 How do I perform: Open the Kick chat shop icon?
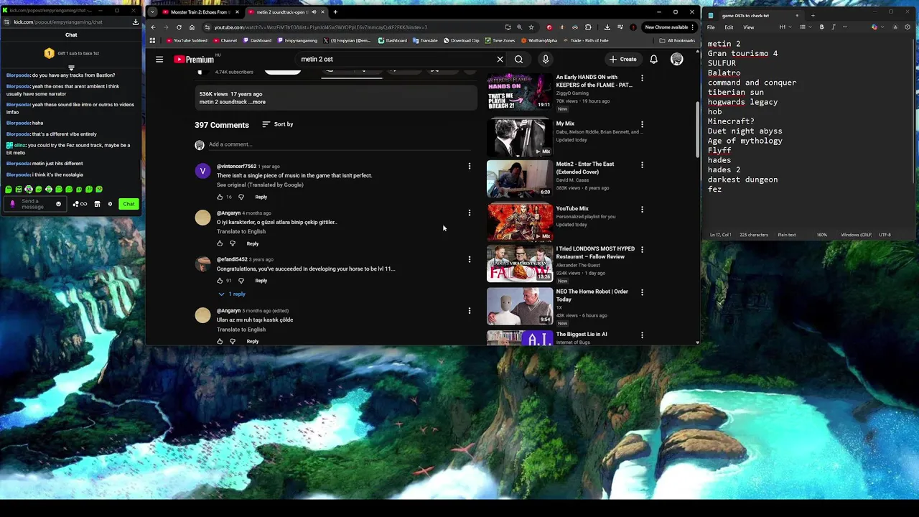point(97,204)
